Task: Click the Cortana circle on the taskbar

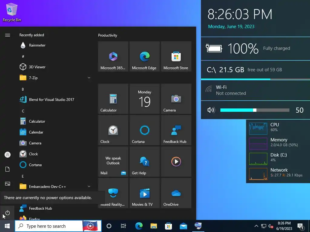Action: click(109, 226)
